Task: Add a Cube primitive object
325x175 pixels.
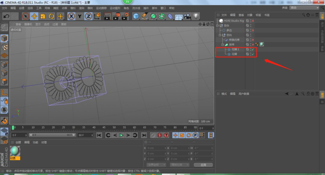Action: (136, 16)
